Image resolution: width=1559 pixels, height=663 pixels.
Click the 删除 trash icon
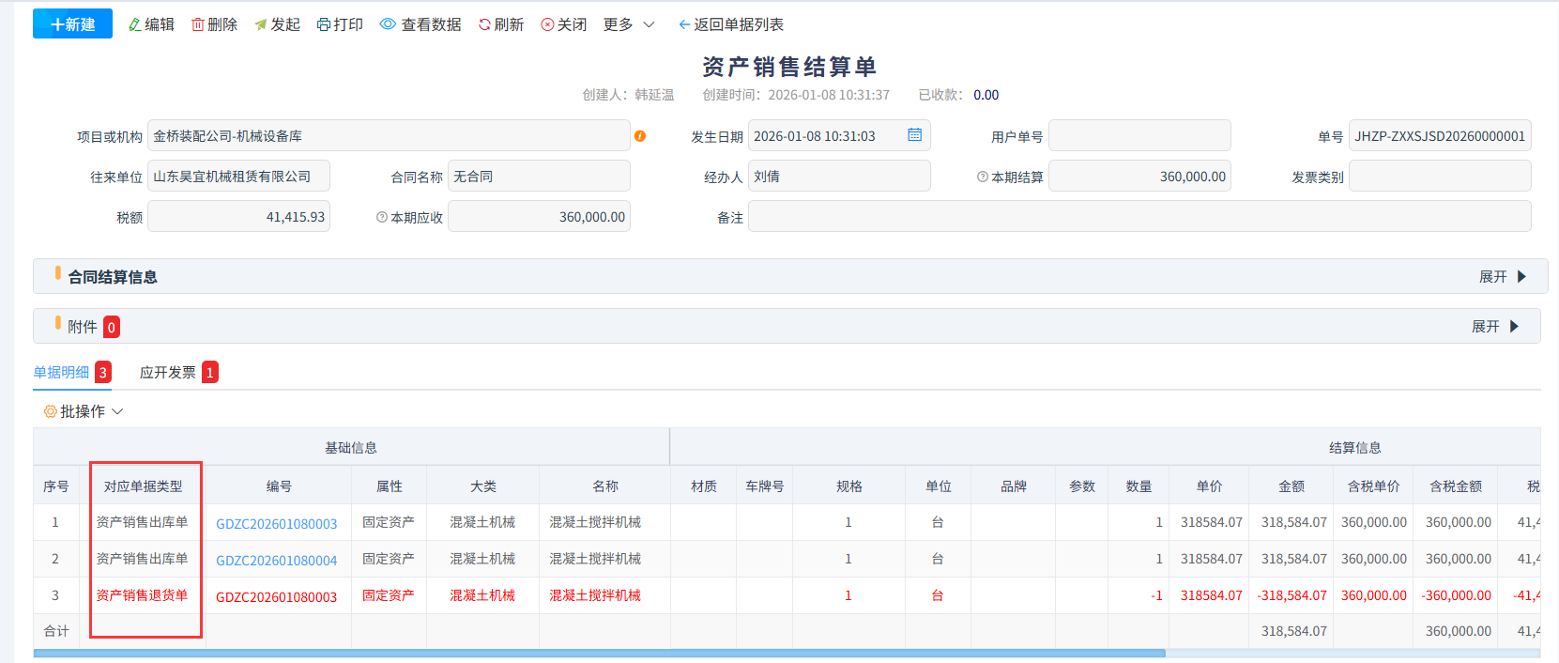coord(198,24)
